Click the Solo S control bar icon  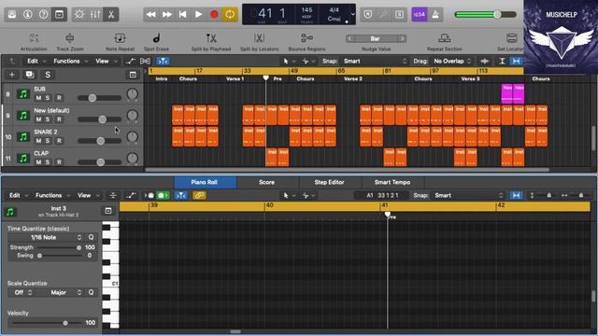[399, 15]
